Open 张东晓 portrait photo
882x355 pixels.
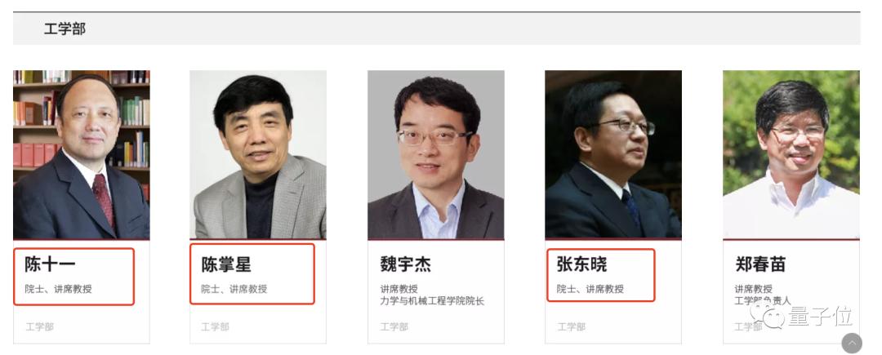tap(613, 154)
